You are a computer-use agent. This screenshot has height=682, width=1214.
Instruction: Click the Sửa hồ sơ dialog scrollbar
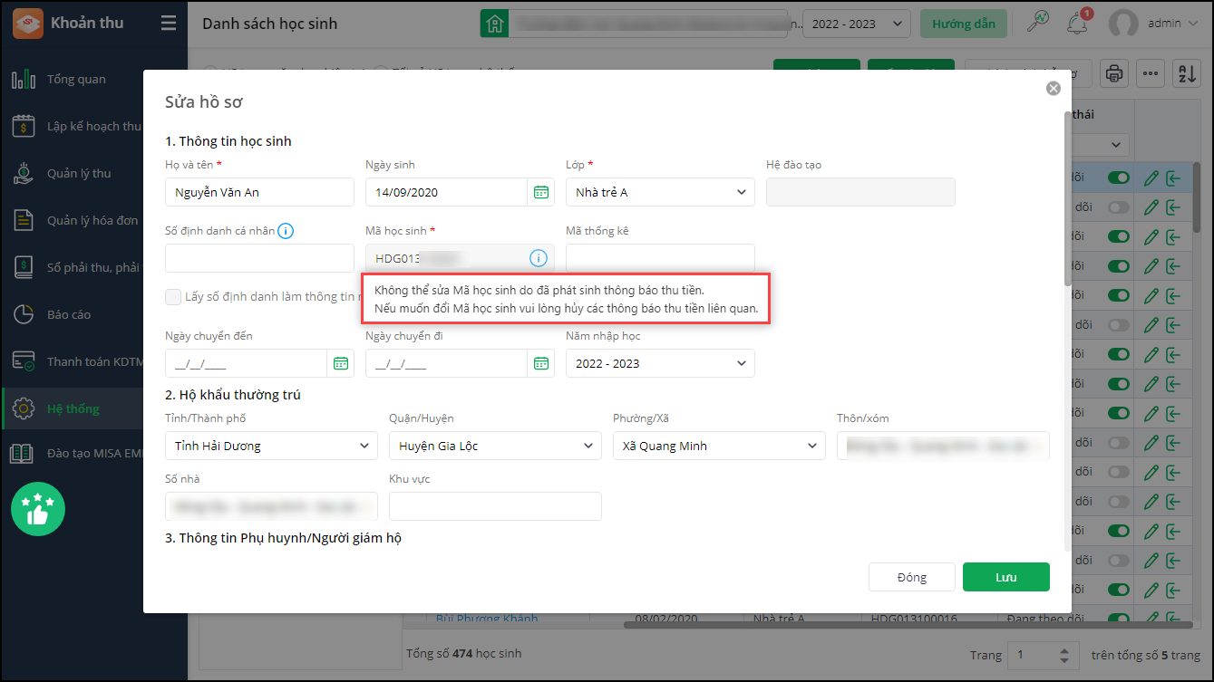(x=1066, y=199)
